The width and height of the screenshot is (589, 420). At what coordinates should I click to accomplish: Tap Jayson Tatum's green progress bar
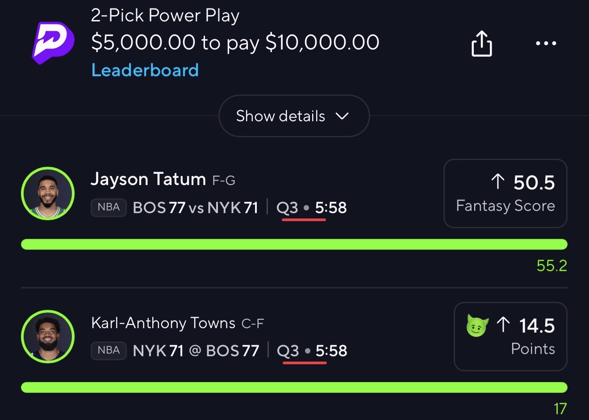click(294, 244)
